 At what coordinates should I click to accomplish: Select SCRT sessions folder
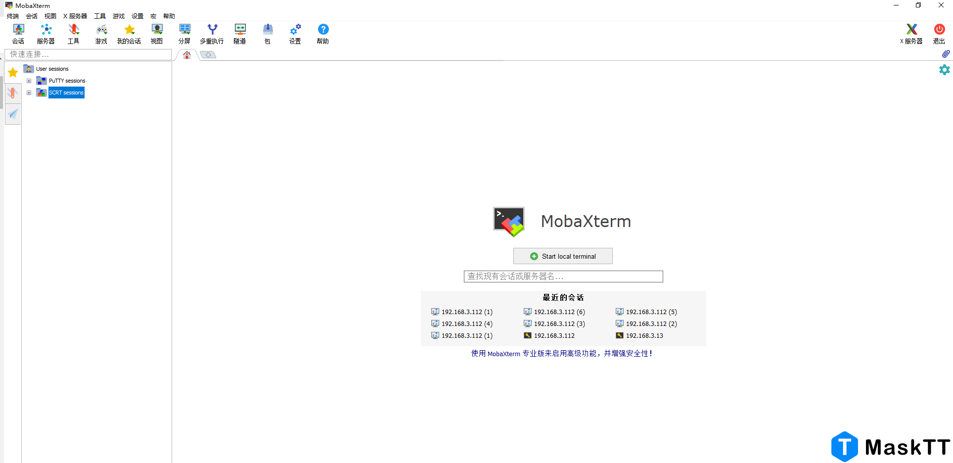(x=60, y=93)
